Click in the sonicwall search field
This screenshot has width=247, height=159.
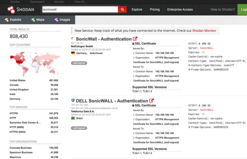(80, 9)
